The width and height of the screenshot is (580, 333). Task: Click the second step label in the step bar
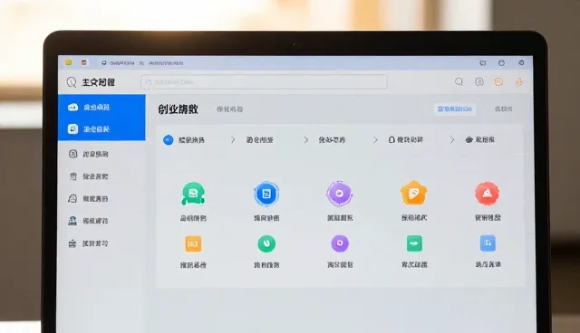pyautogui.click(x=260, y=140)
